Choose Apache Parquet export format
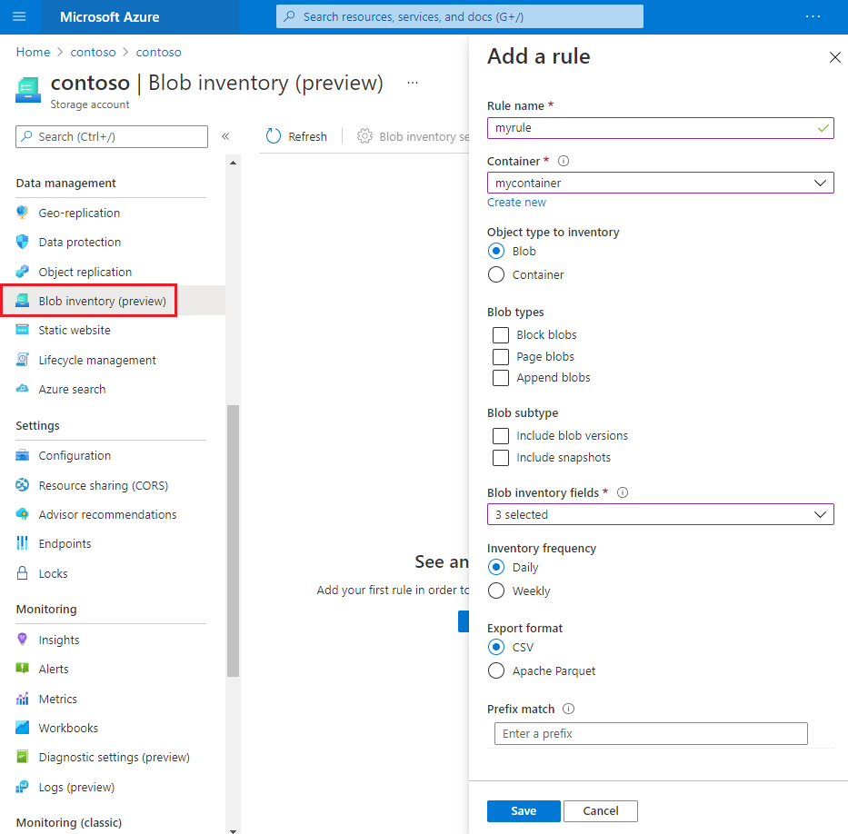 point(496,670)
